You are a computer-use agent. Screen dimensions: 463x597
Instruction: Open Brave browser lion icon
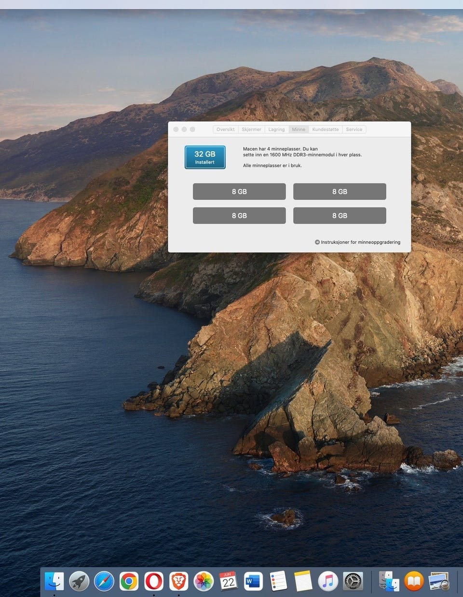179,581
